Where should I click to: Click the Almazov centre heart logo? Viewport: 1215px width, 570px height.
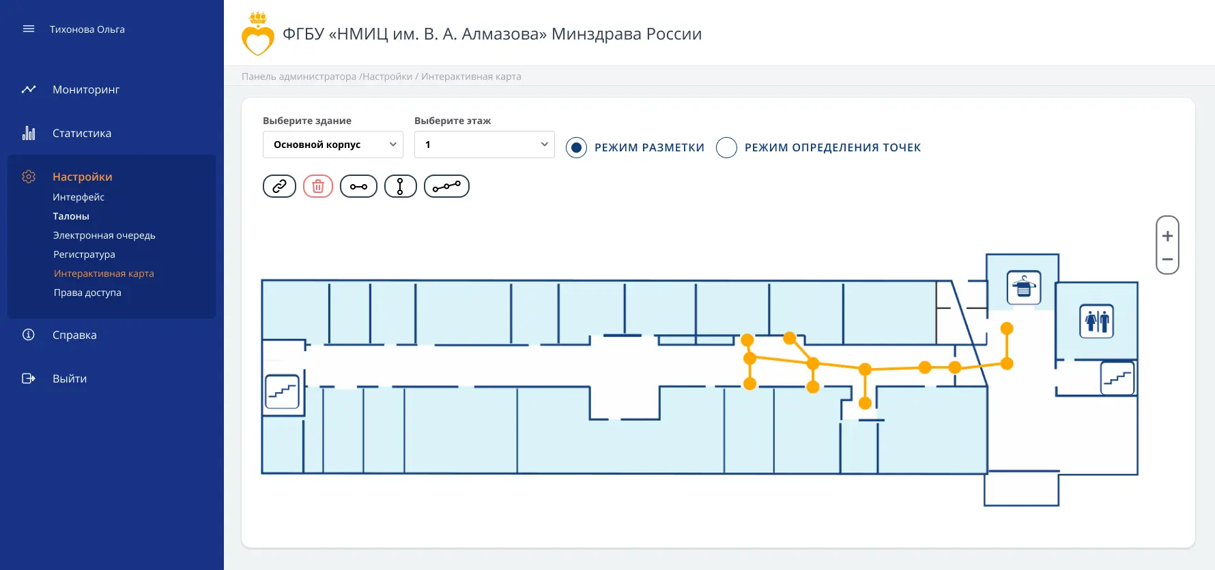pyautogui.click(x=258, y=35)
